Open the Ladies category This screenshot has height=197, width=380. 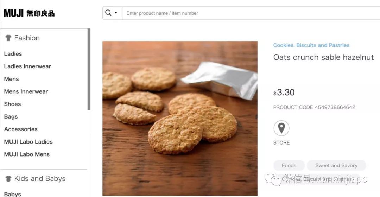click(13, 54)
